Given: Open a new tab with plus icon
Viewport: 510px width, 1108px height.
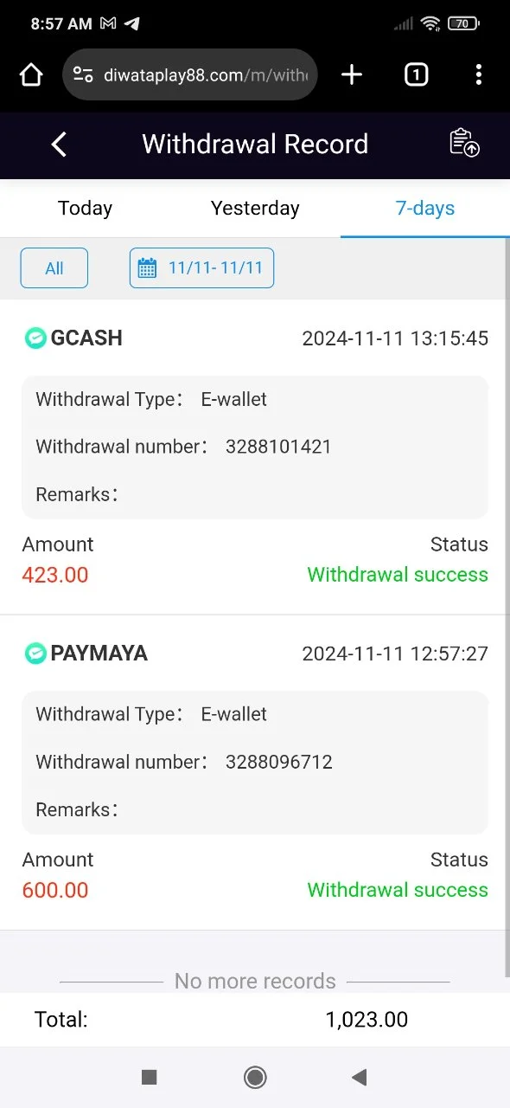Looking at the screenshot, I should [352, 75].
